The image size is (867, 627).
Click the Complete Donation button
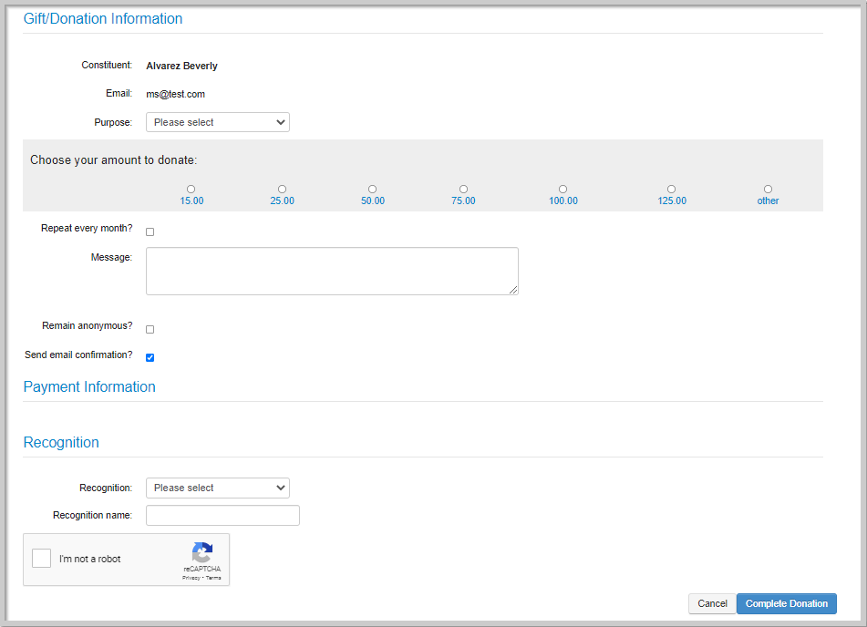pyautogui.click(x=786, y=603)
